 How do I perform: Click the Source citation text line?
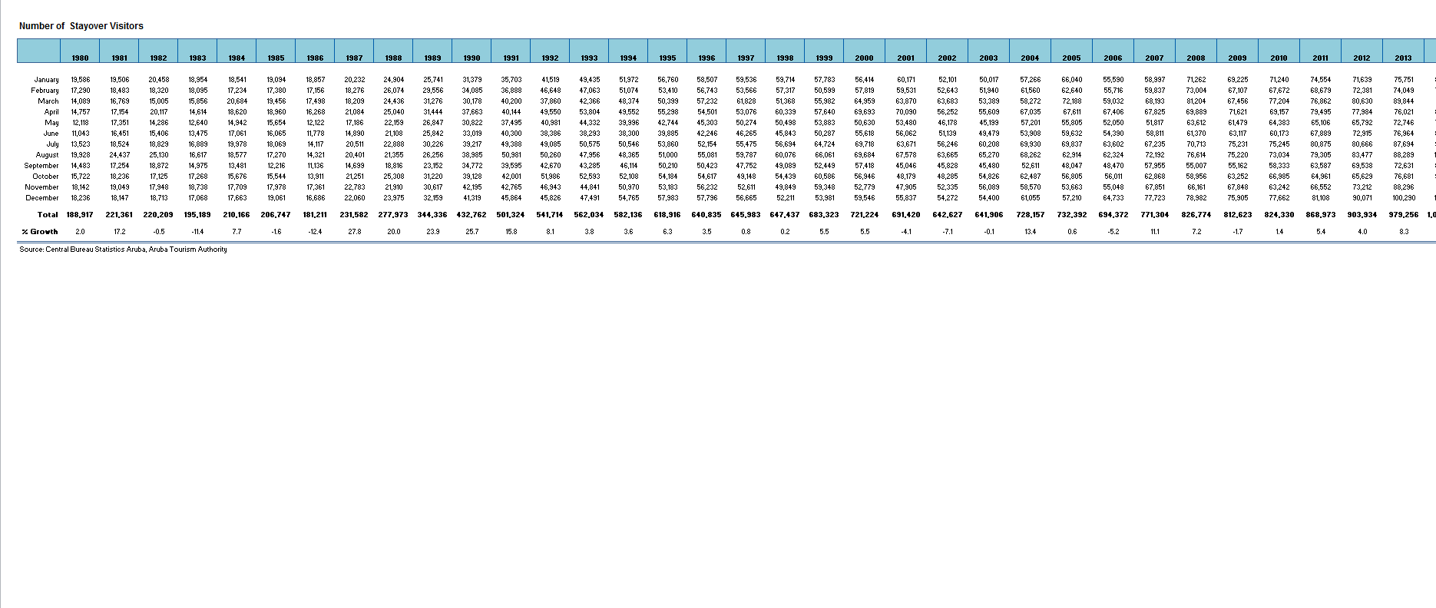pos(123,249)
